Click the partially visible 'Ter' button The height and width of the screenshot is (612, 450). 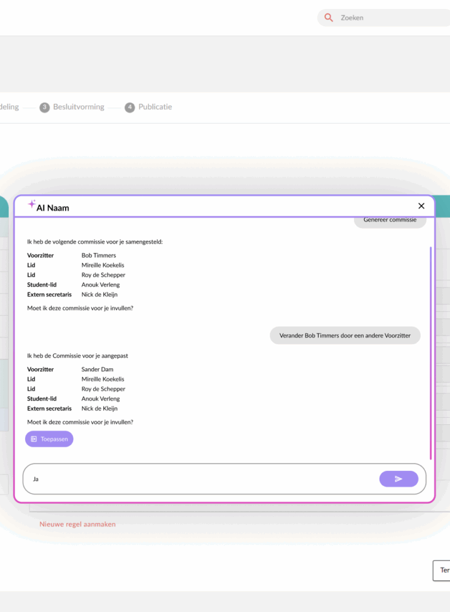(443, 570)
